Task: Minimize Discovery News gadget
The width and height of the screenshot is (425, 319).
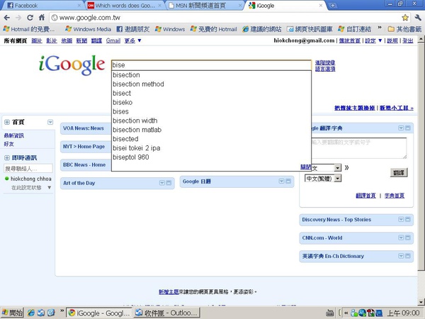Action: (408, 220)
